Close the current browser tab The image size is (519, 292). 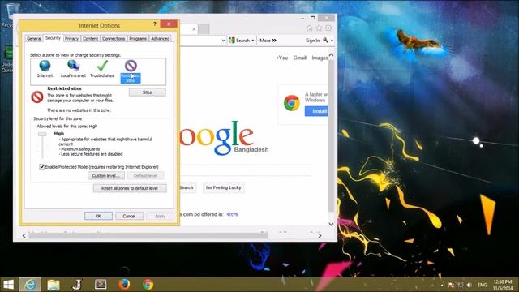pos(194,29)
